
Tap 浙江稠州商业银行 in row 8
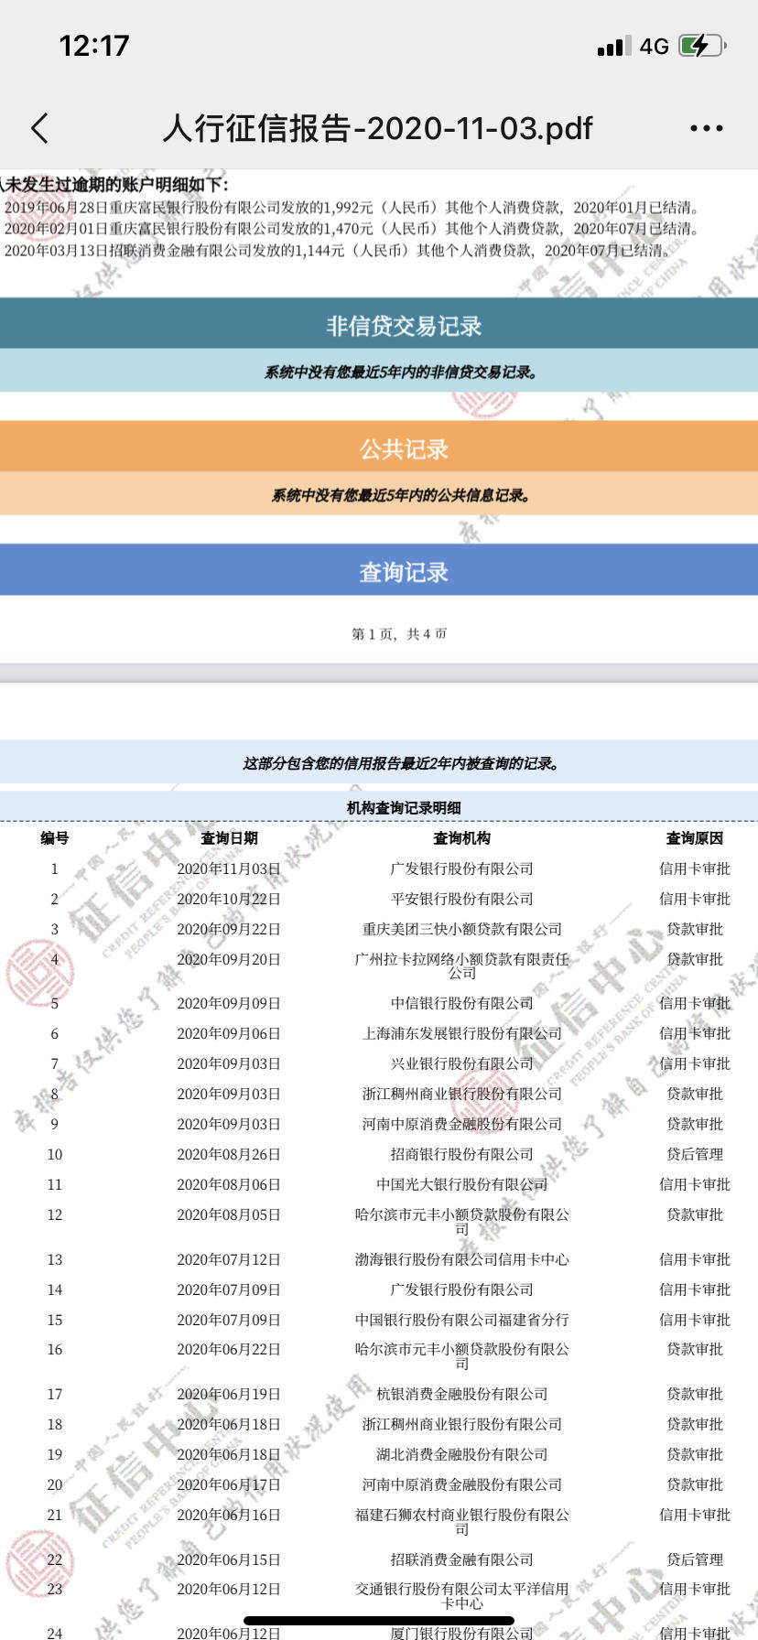point(462,1094)
